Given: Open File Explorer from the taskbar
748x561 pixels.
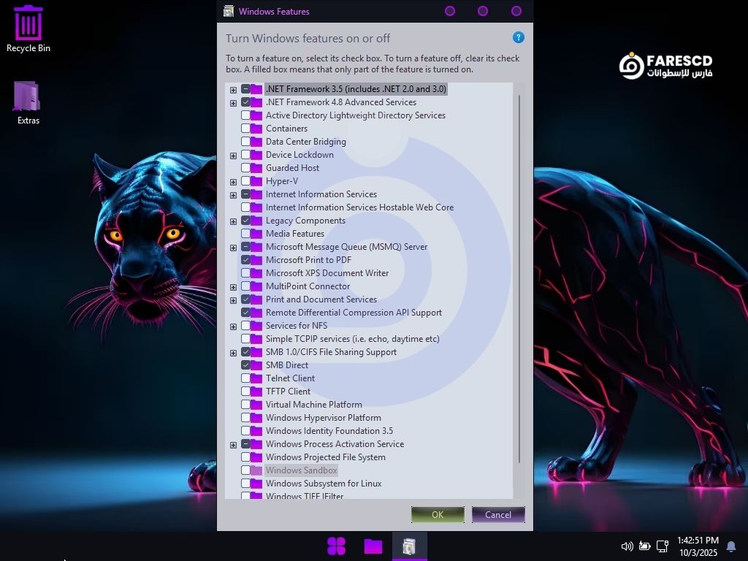Looking at the screenshot, I should pyautogui.click(x=373, y=546).
